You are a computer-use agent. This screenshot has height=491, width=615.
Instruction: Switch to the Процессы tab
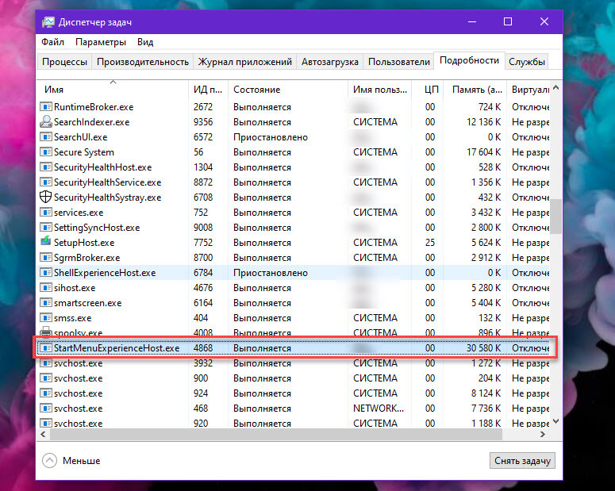(64, 62)
